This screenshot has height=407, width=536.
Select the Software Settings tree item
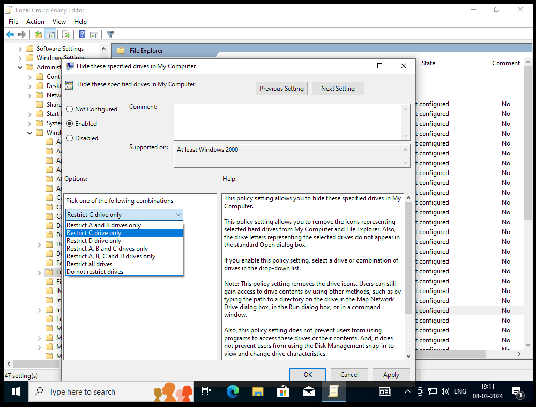click(60, 49)
